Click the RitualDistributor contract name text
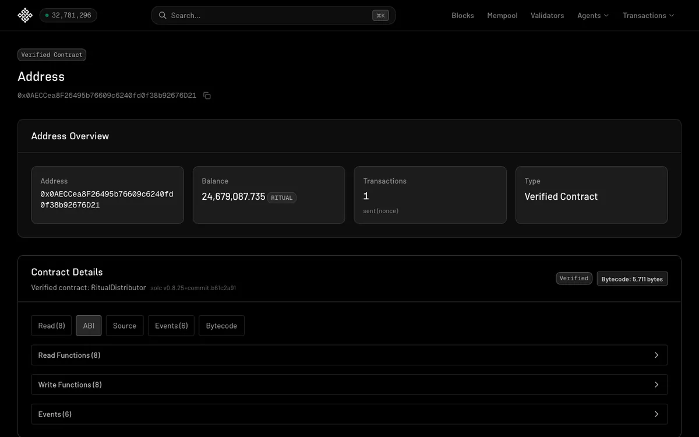This screenshot has width=699, height=437. [118, 288]
